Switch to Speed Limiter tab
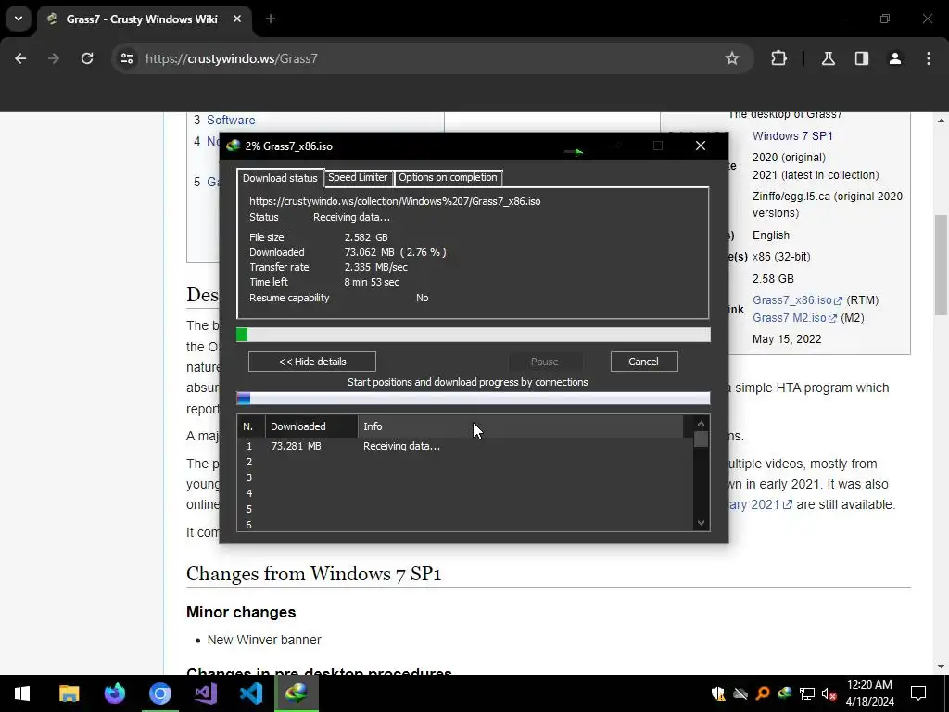The image size is (949, 712). [x=358, y=177]
